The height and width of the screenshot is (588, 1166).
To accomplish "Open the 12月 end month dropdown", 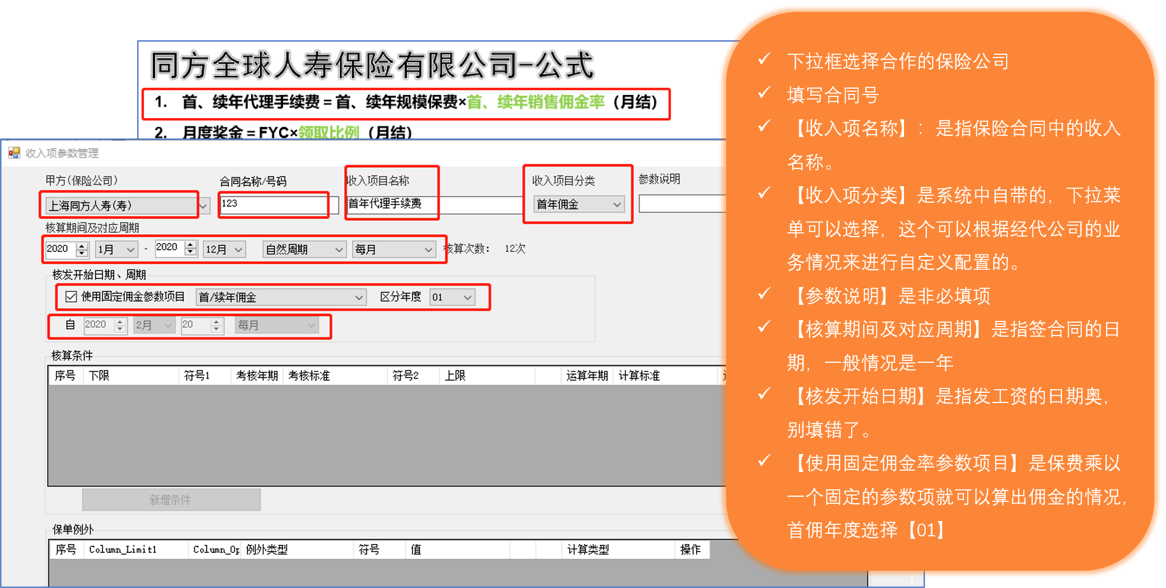I will pyautogui.click(x=238, y=250).
